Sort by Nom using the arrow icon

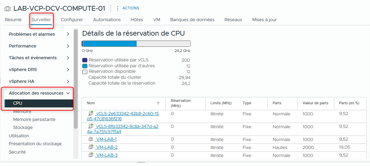point(158,103)
